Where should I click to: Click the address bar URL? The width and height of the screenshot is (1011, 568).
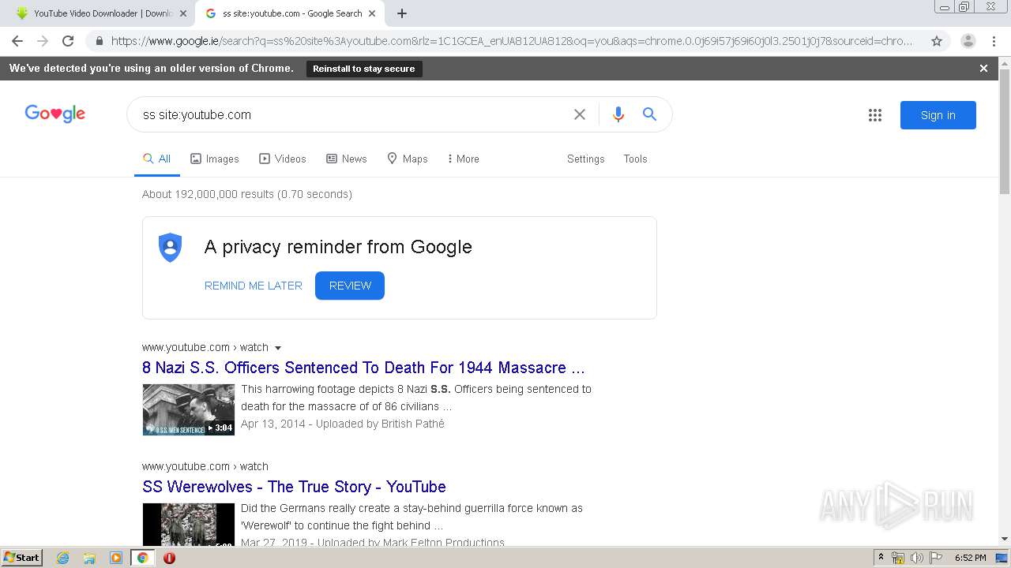512,41
